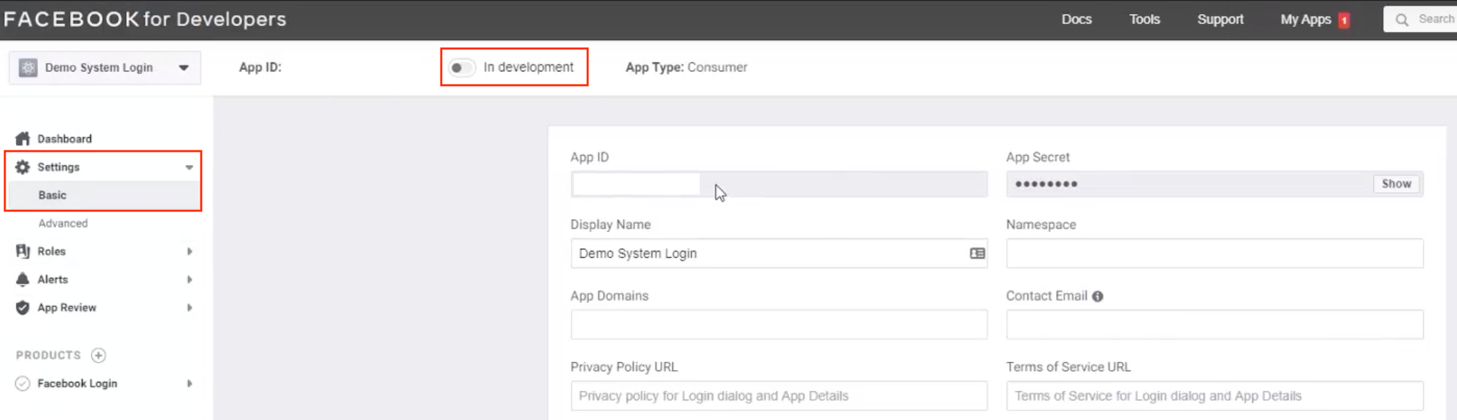Expand the Alerts submenu arrow
1457x420 pixels.
[189, 279]
